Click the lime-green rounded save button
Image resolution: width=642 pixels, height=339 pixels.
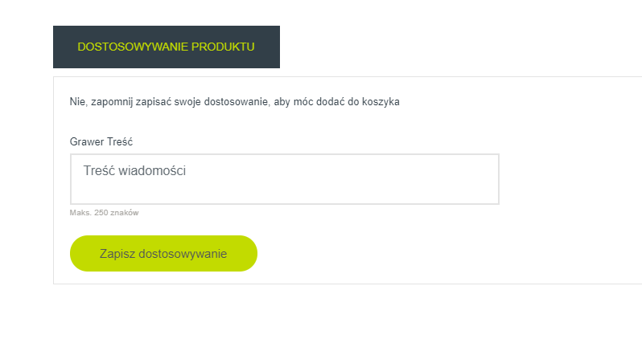pos(163,253)
